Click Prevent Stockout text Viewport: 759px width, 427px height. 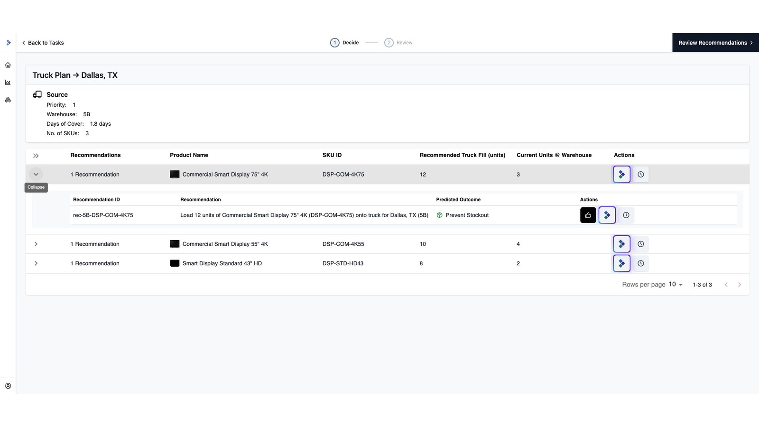point(467,215)
